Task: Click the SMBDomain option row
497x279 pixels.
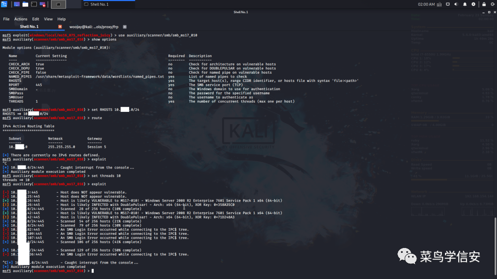Action: pyautogui.click(x=144, y=89)
